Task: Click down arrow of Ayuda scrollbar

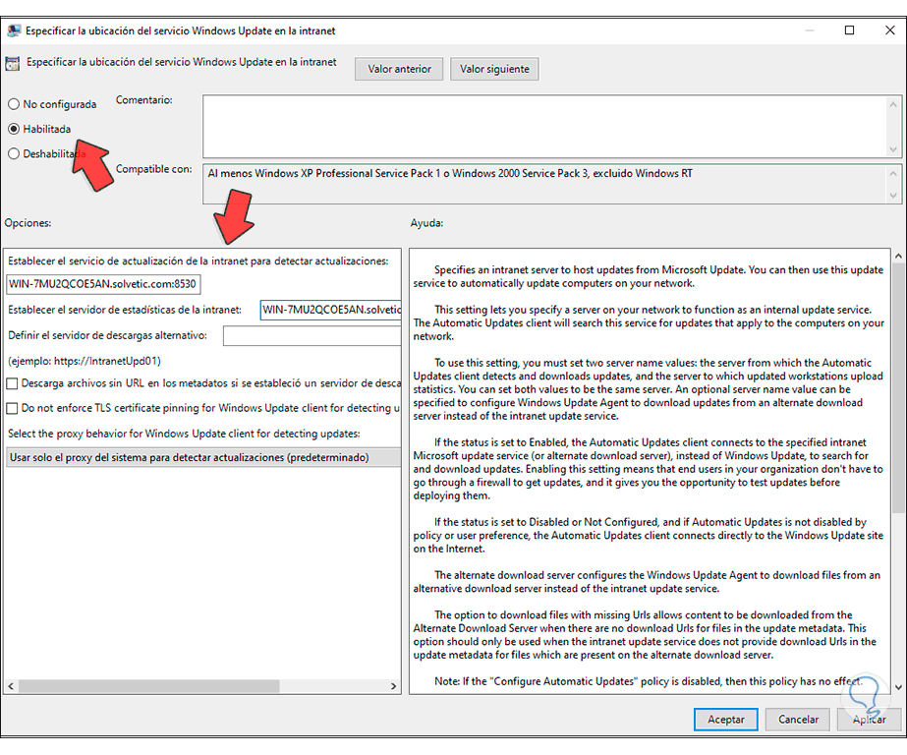Action: tap(898, 687)
